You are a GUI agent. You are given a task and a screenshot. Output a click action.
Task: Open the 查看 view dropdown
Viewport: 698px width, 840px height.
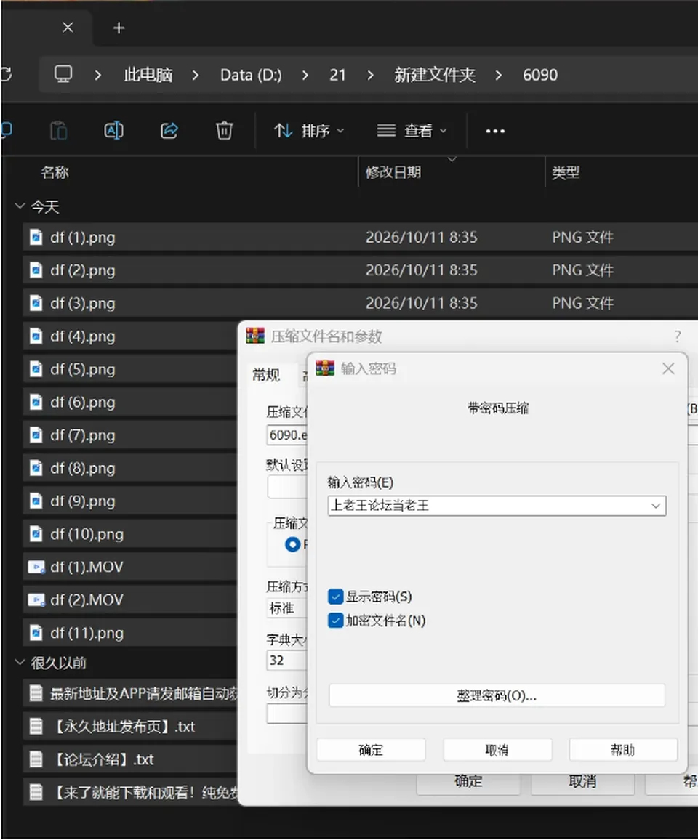coord(412,131)
